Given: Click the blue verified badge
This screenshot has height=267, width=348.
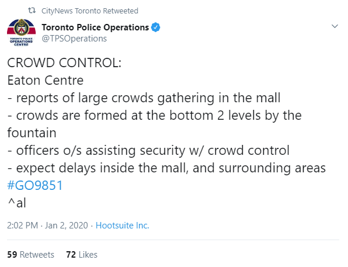Looking at the screenshot, I should 156,27.
